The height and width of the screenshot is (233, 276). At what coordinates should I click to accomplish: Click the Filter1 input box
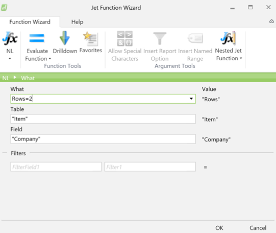[150, 167]
